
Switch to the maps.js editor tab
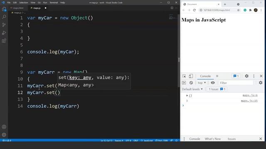click(37, 8)
